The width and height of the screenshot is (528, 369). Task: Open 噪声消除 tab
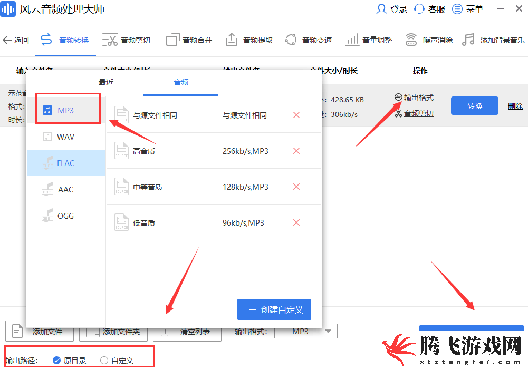(429, 40)
